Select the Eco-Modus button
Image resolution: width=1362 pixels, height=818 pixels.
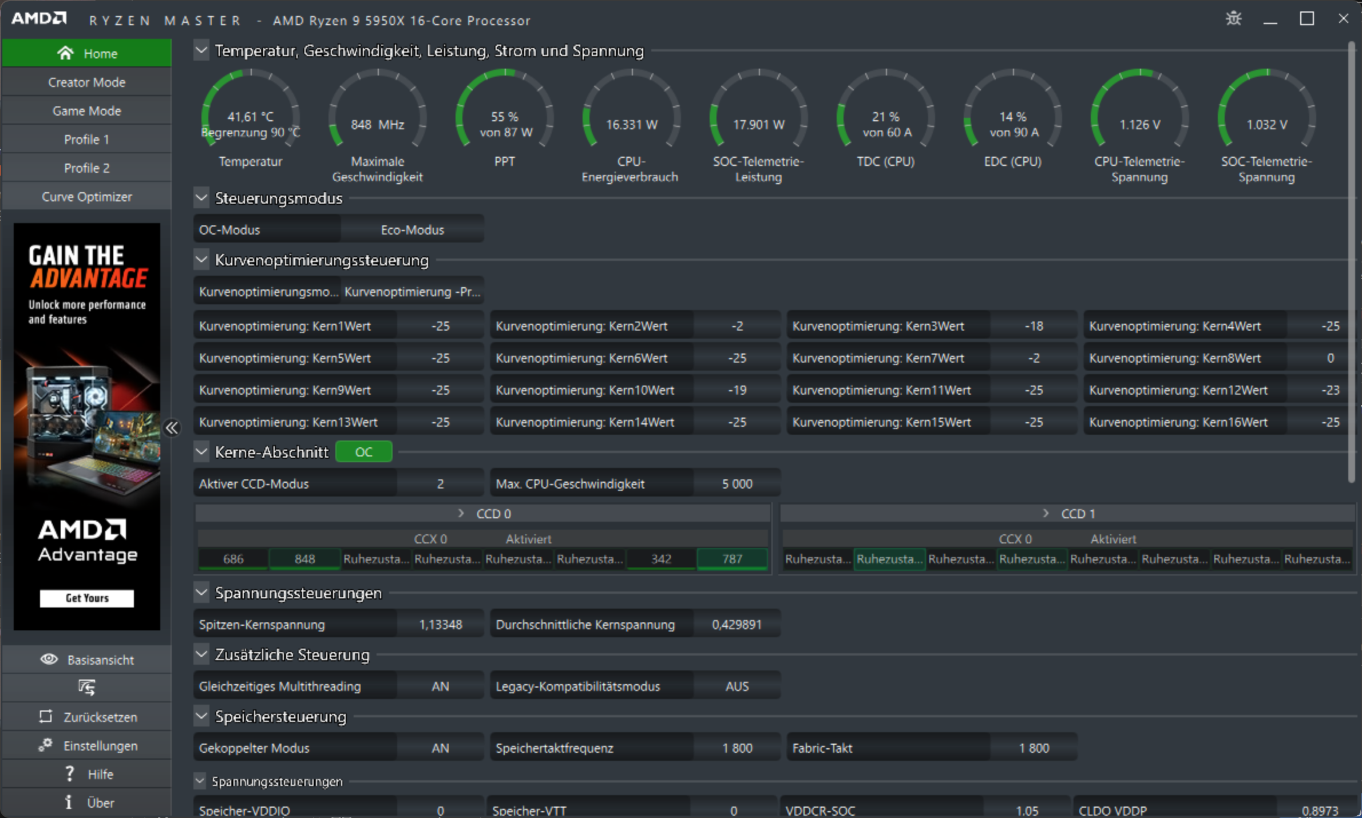coord(412,229)
